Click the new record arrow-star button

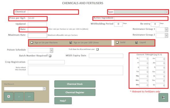tap(29, 97)
